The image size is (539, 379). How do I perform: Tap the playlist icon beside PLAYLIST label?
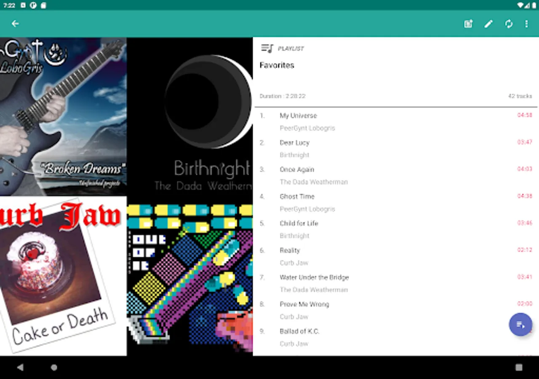pos(267,48)
